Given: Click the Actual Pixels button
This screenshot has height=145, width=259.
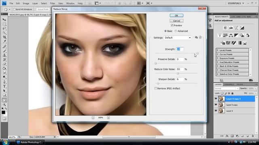Looking at the screenshot, I should coord(43,9).
